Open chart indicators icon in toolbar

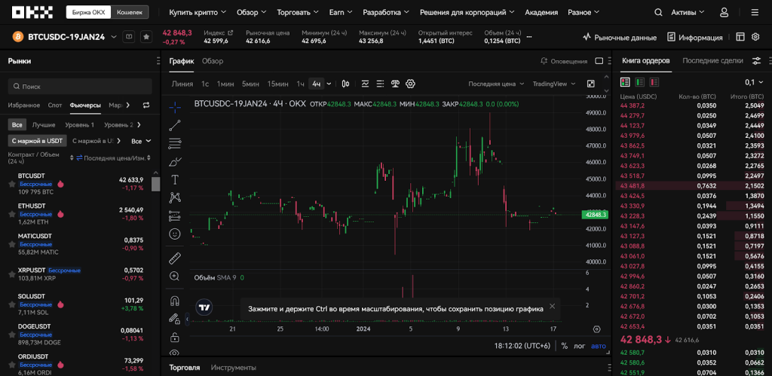pos(365,84)
